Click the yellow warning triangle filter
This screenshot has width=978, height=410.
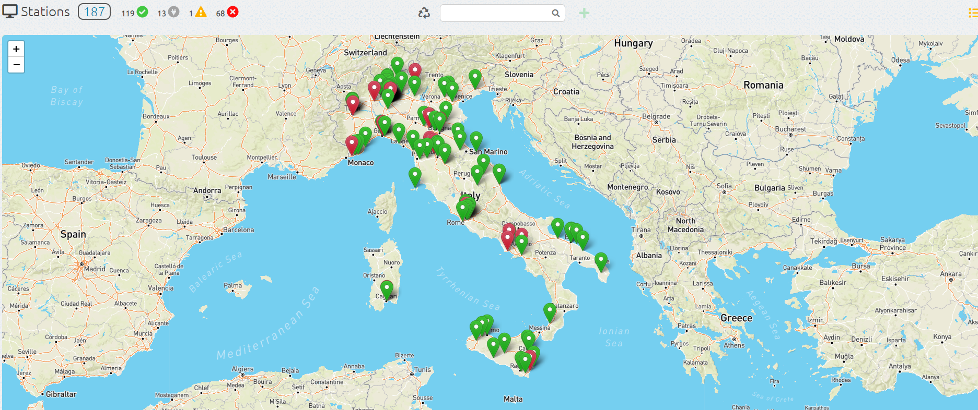tap(201, 12)
